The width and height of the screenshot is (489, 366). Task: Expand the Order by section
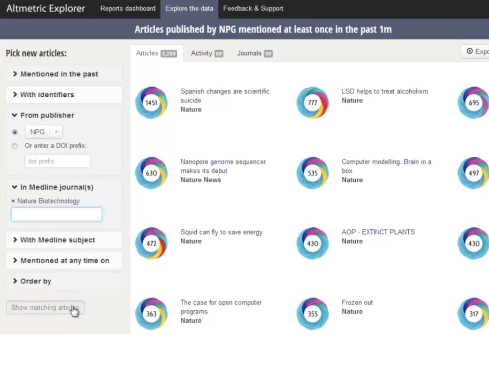[x=35, y=281]
